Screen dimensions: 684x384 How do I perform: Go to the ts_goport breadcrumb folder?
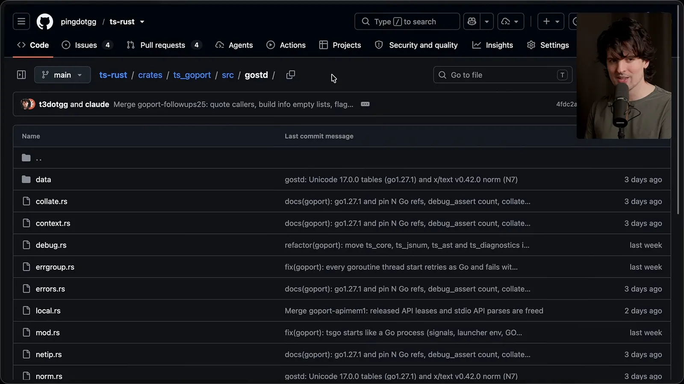[x=192, y=75]
